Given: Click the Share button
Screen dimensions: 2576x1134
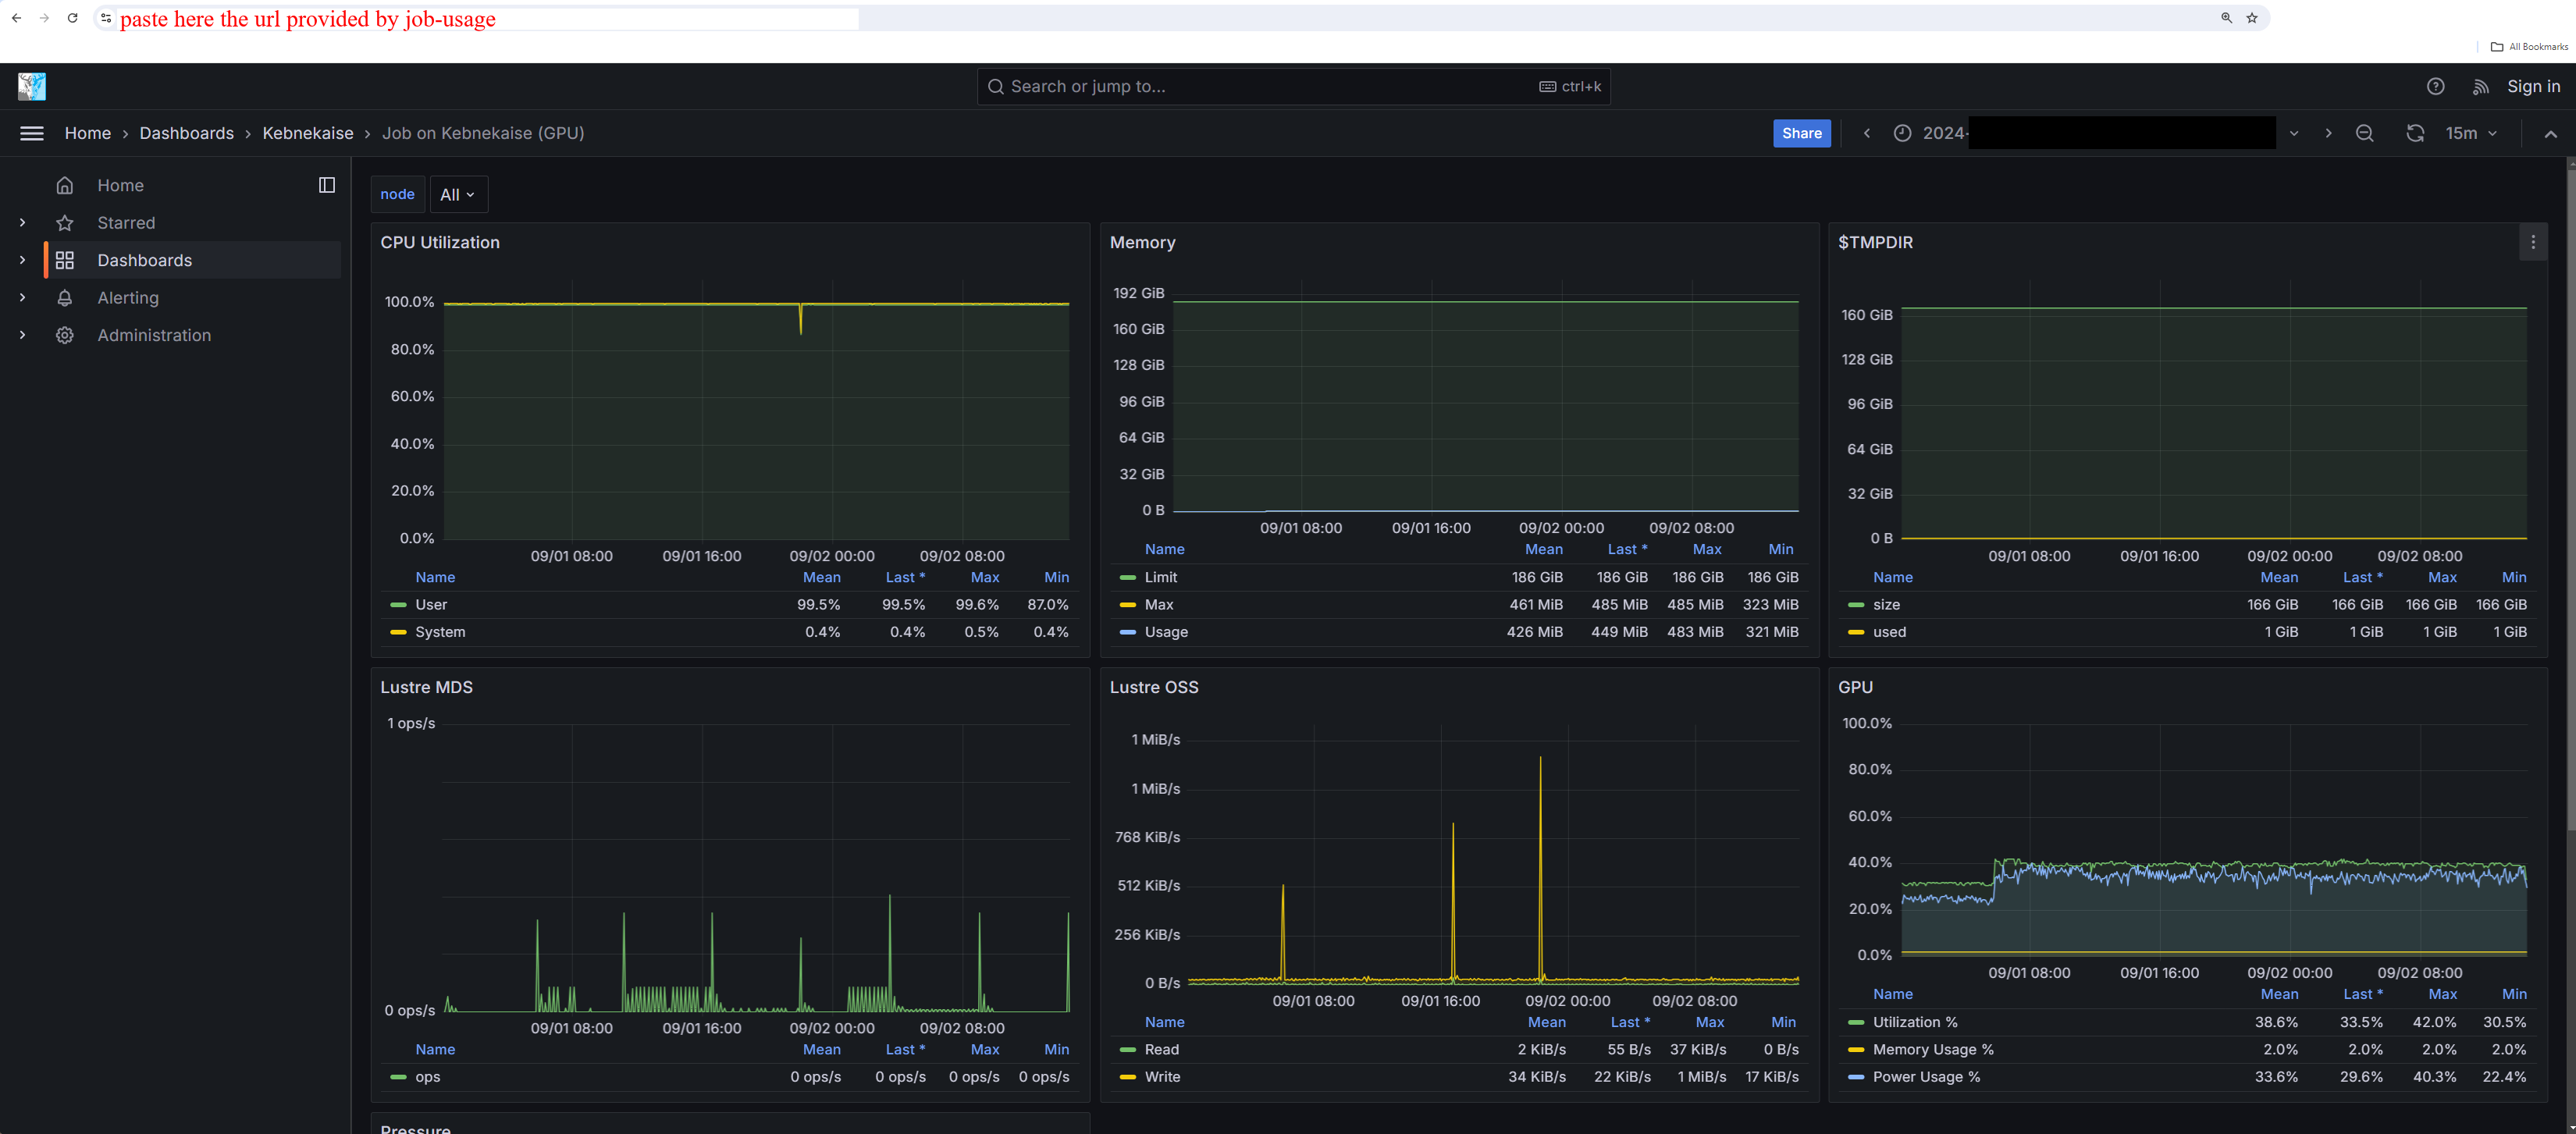Looking at the screenshot, I should pyautogui.click(x=1801, y=133).
